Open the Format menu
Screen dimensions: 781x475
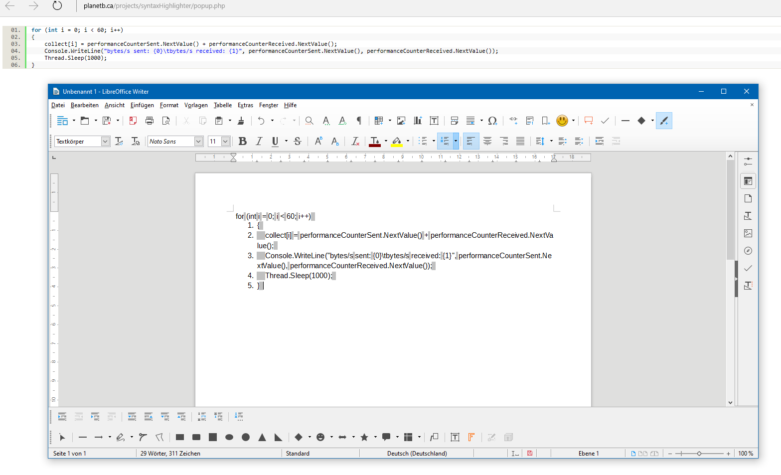tap(169, 105)
